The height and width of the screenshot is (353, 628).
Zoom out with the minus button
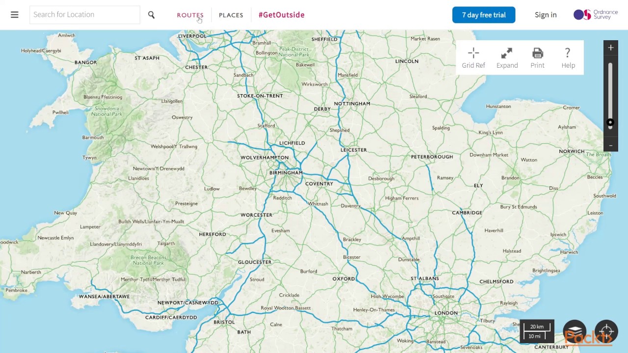coord(611,145)
